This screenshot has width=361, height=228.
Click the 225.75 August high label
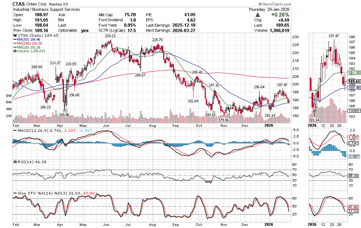point(157,40)
